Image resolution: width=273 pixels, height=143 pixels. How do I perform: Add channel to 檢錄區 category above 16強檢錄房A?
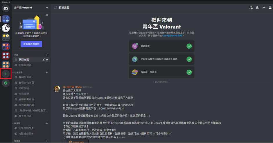(x=47, y=123)
